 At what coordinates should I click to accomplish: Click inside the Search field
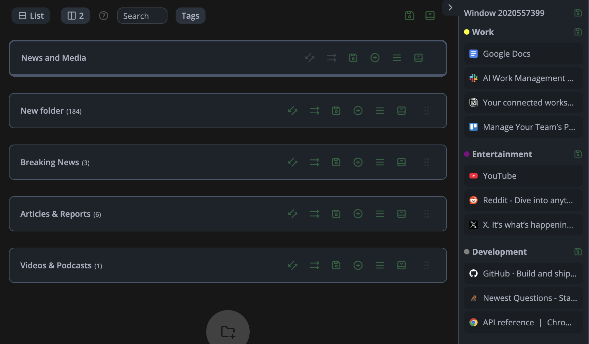(x=142, y=16)
